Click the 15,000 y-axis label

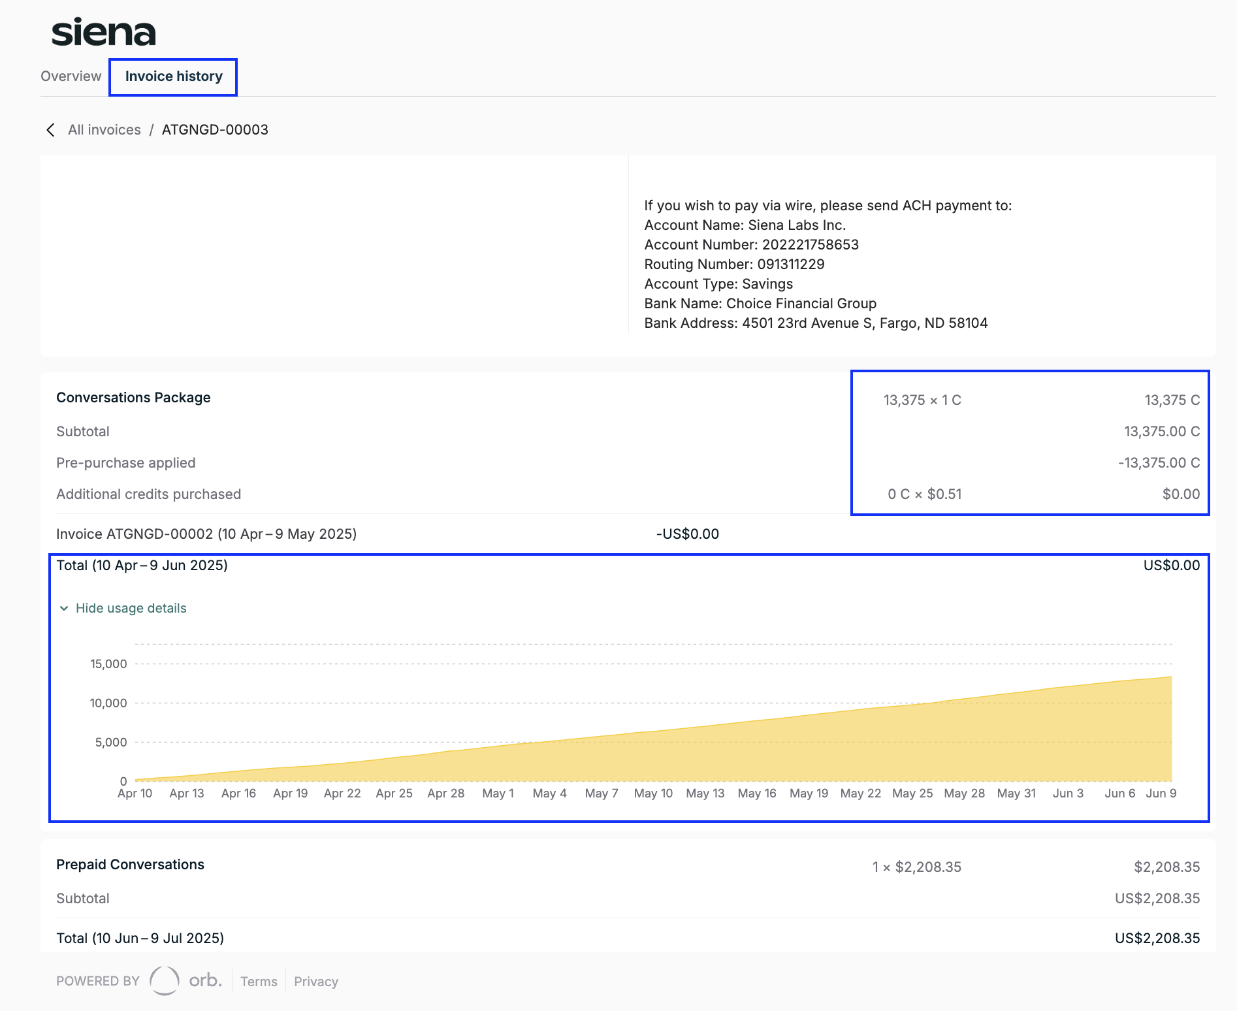pos(108,664)
